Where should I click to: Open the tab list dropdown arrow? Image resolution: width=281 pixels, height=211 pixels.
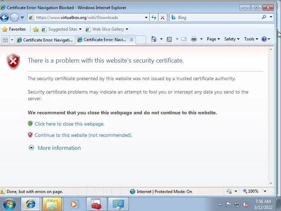click(12, 40)
